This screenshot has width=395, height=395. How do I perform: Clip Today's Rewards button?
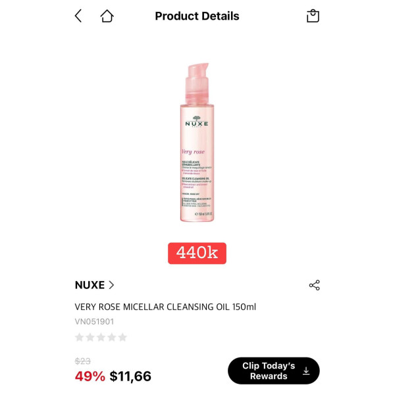tap(274, 371)
